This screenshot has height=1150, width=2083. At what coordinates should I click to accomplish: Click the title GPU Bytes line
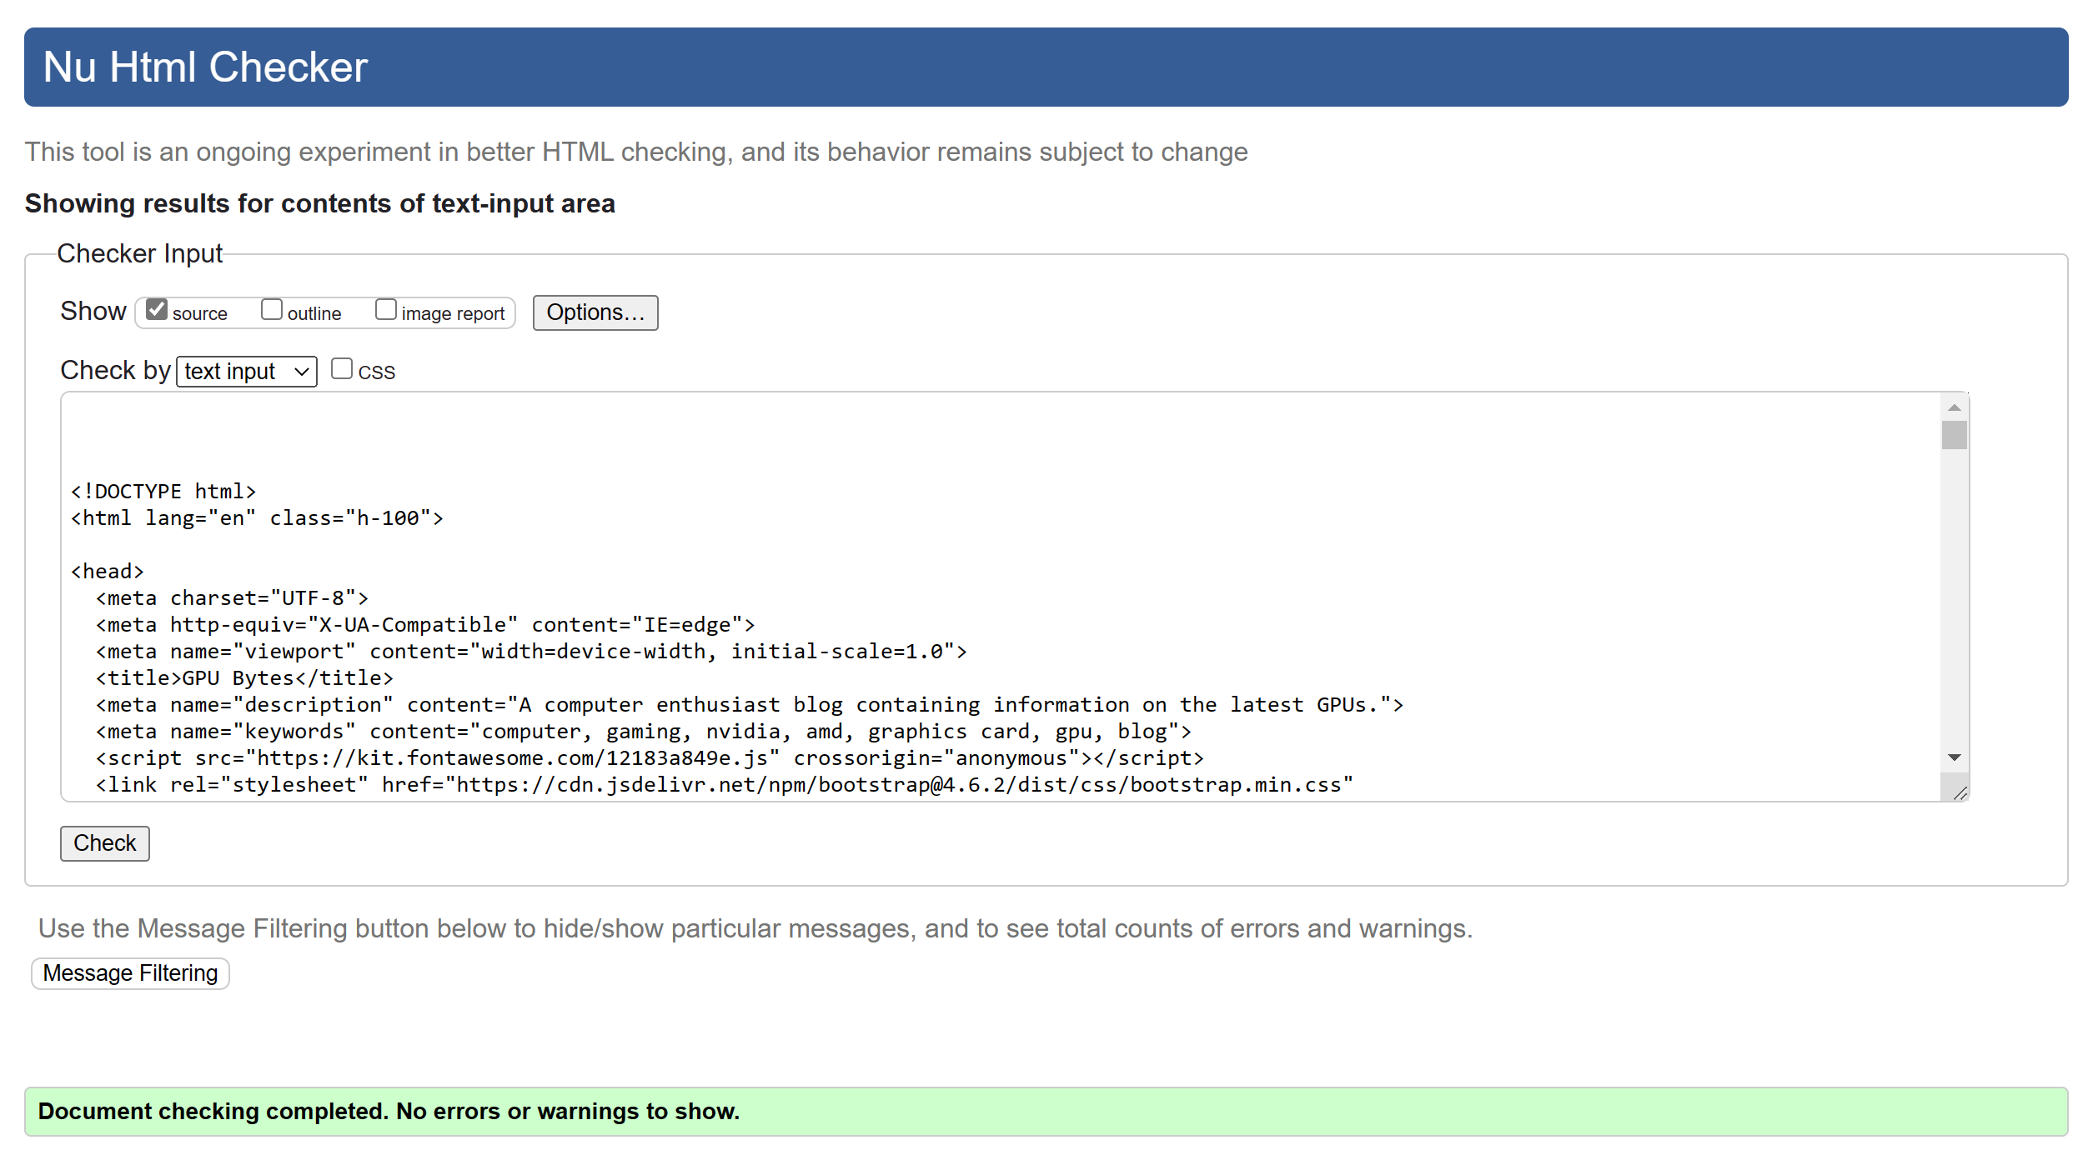[x=244, y=678]
